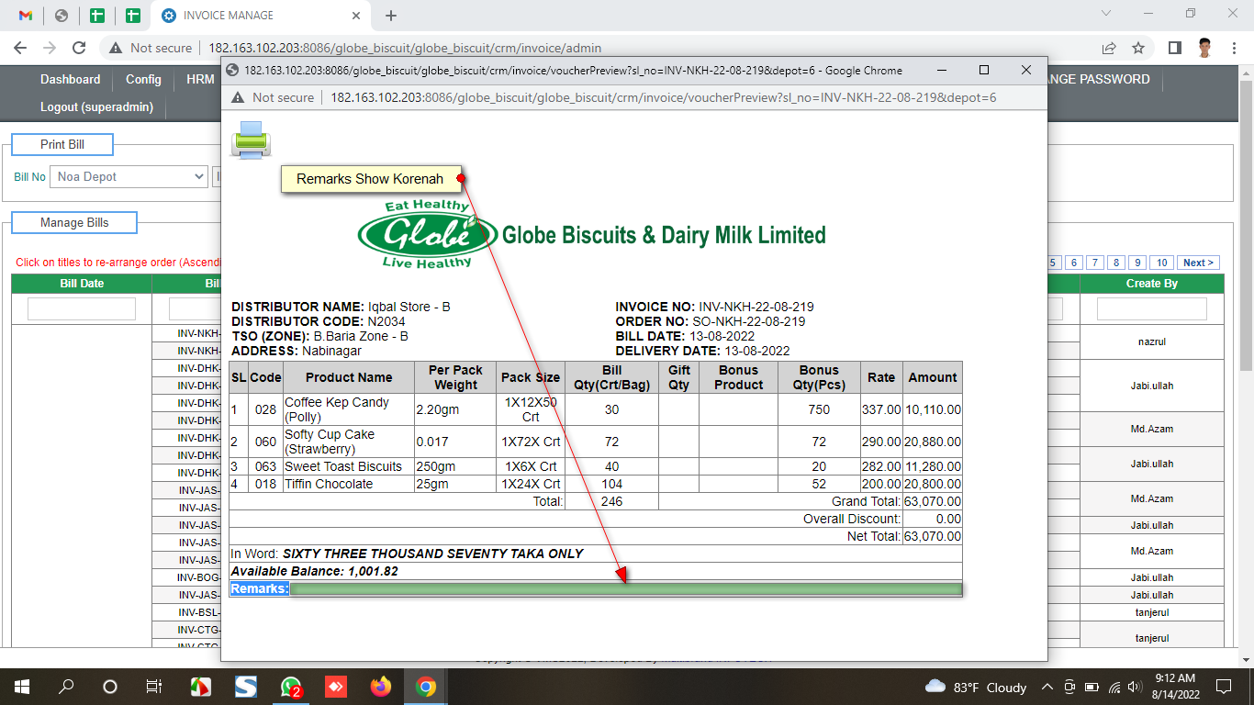Image resolution: width=1254 pixels, height=705 pixels.
Task: Reload the invoice admin page
Action: click(x=79, y=48)
